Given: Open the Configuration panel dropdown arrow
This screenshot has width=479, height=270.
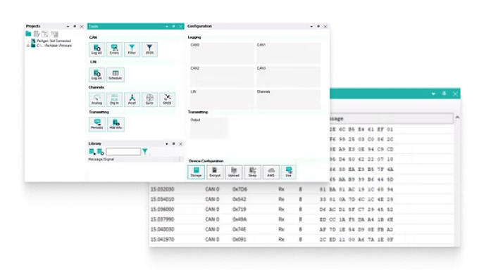Looking at the screenshot, I should tap(311, 27).
